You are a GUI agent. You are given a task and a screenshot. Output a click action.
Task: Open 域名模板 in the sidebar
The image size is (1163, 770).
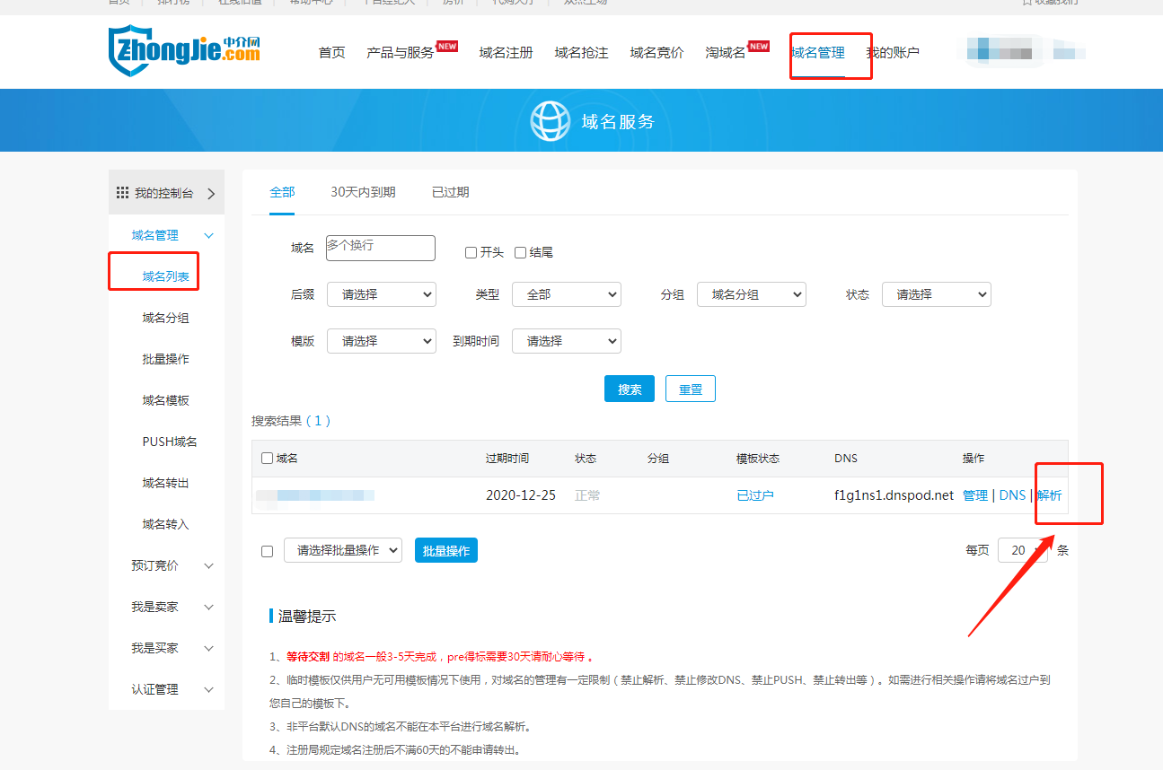pos(165,400)
